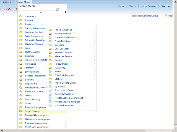The image size is (177, 132).
Task: Open Project Costing Center menu item
Action: click(65, 83)
